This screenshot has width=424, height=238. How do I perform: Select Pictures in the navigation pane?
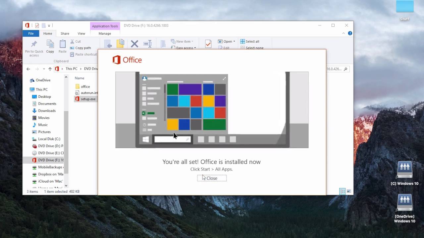[41, 132]
